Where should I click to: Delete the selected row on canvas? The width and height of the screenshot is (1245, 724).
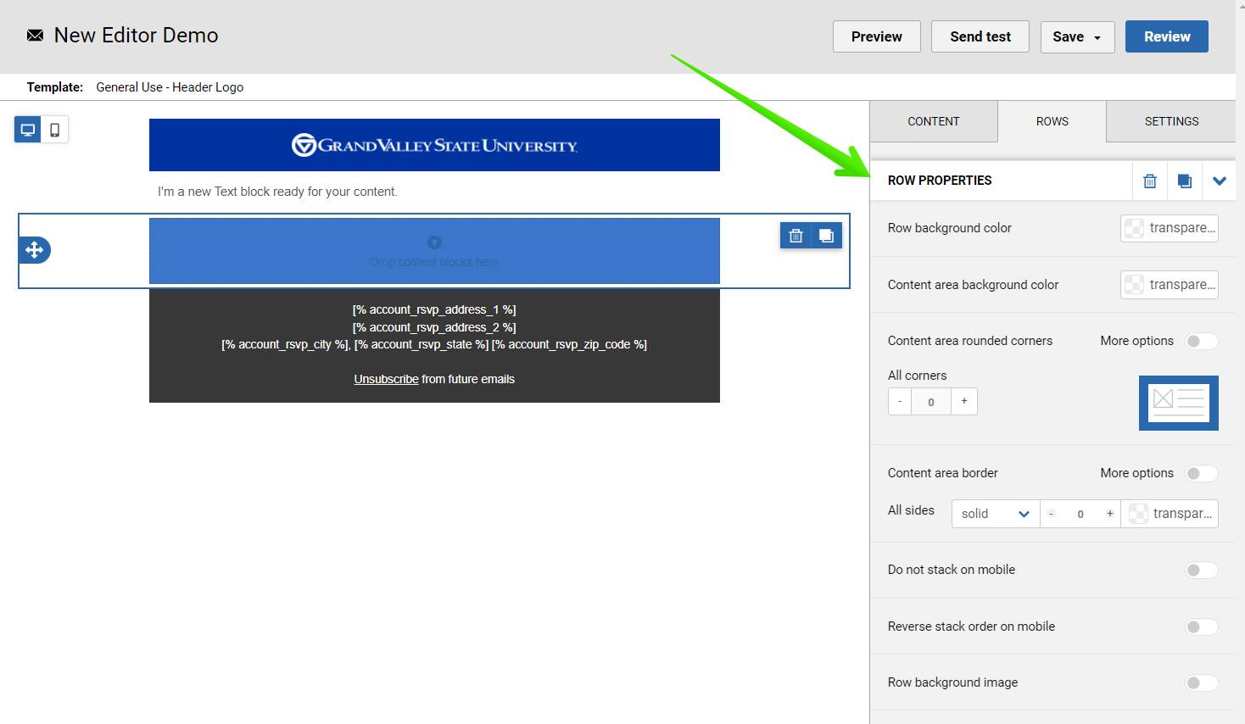796,236
